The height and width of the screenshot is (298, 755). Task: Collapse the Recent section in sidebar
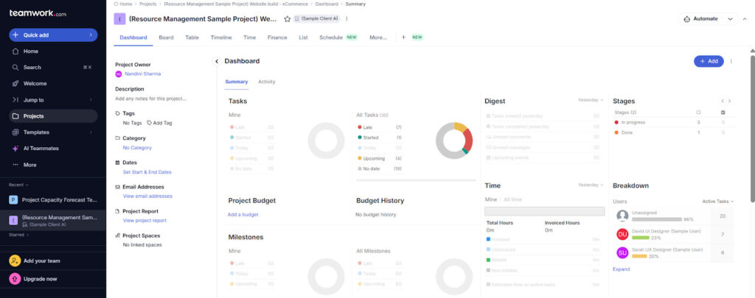[18, 185]
